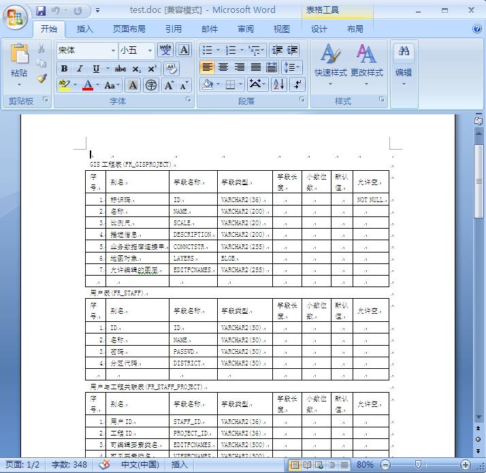This screenshot has height=473, width=486.
Task: Switch to Draft view
Action: coord(344,465)
